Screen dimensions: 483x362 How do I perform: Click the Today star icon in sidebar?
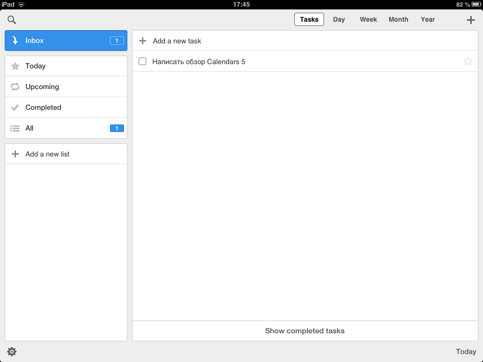coord(15,66)
